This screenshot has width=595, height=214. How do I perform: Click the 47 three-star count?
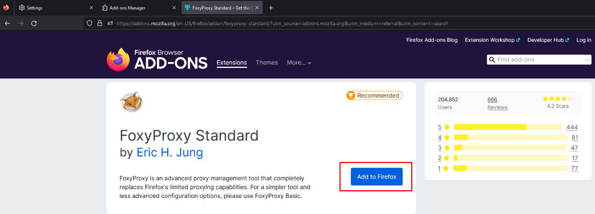coord(575,147)
